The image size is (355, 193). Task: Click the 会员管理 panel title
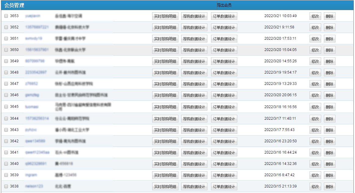[x=14, y=5]
